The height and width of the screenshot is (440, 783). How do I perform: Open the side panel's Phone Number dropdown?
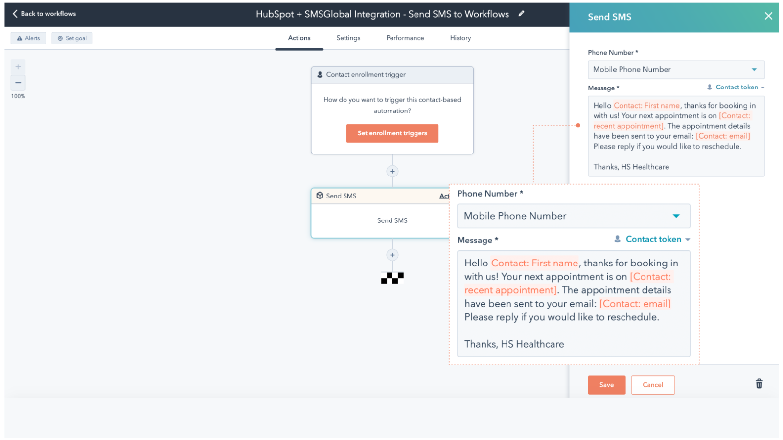click(676, 69)
